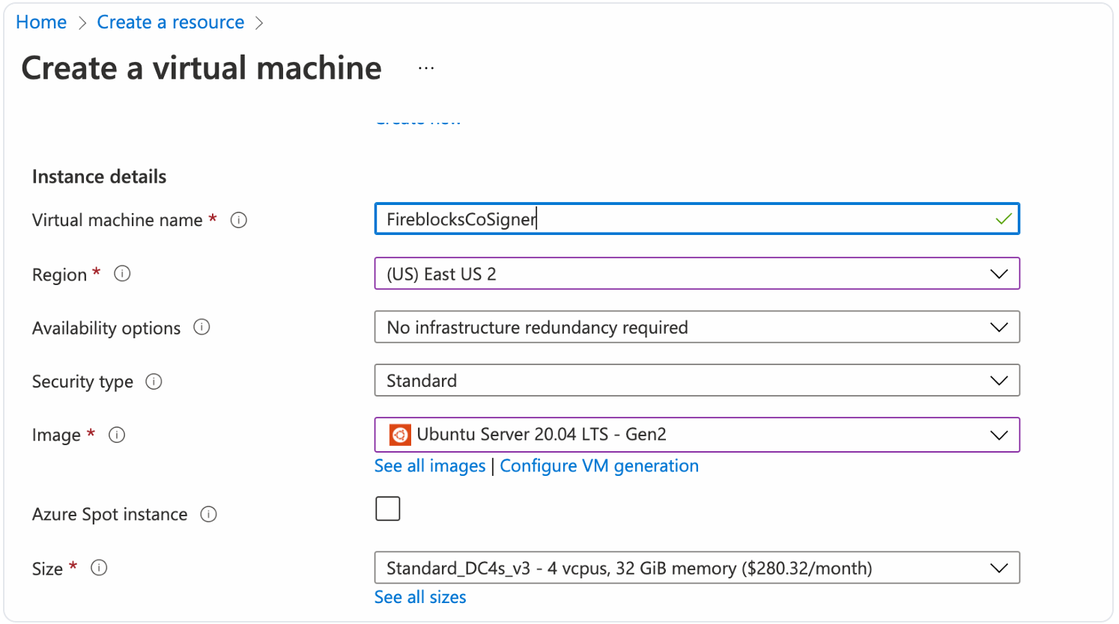Viewport: 1119px width, 624px height.
Task: Open the ellipsis menu beside page title
Action: click(x=426, y=68)
